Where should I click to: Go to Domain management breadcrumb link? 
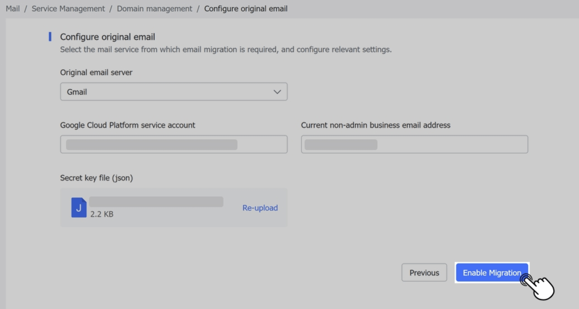tap(154, 8)
